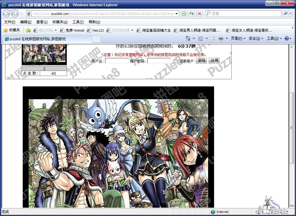Open the 收藏夹(A) menu
Screen dimensions: 296x216
[60, 22]
